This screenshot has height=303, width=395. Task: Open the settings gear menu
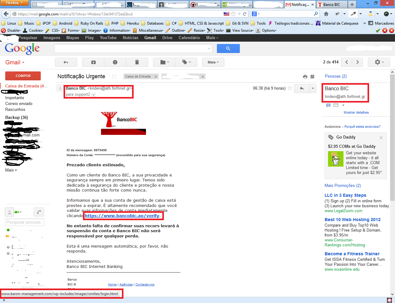coord(379,62)
